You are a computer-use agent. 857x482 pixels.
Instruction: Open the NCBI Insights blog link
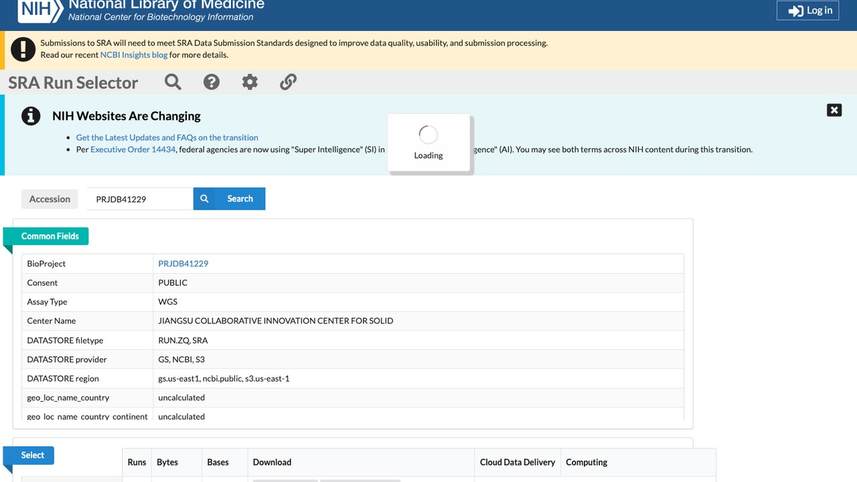(134, 55)
